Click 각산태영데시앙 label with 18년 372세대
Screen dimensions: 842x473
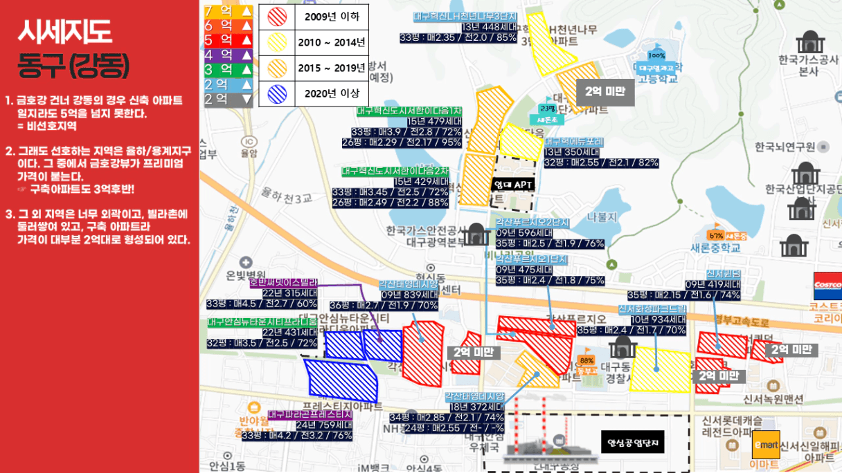click(x=474, y=397)
